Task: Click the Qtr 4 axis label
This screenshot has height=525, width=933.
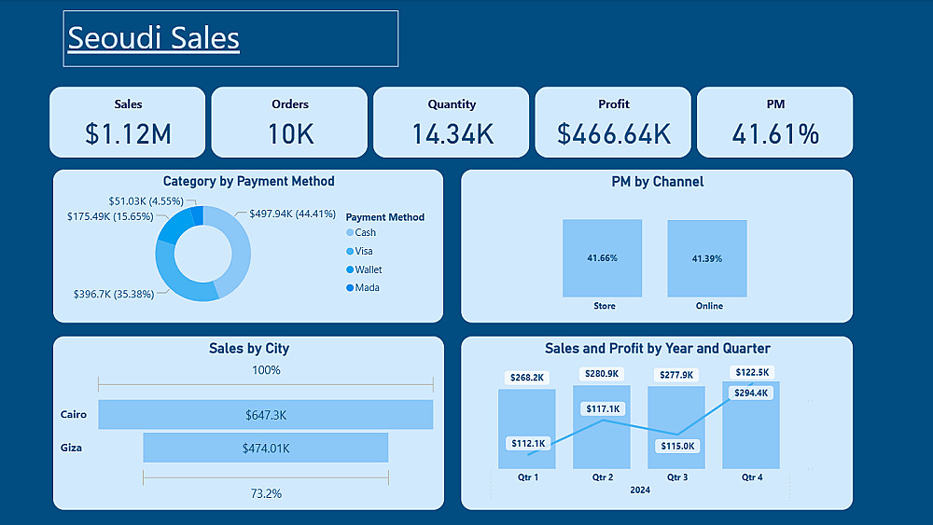Action: (751, 477)
